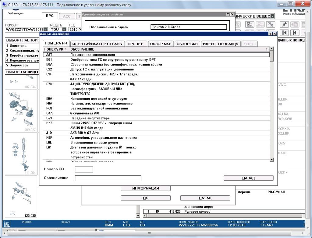This screenshot has width=312, height=238.
Task: Click НАЗАД in Данные автомобиля dialog
Action: (249, 178)
